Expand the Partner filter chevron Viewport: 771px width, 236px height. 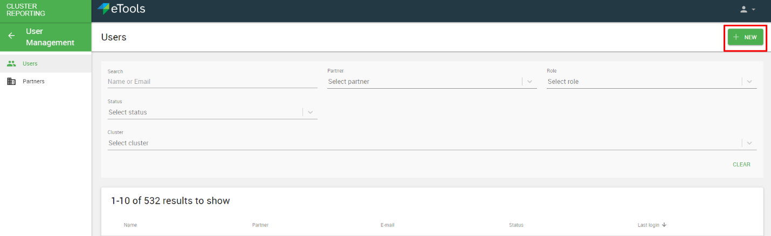pyautogui.click(x=529, y=82)
